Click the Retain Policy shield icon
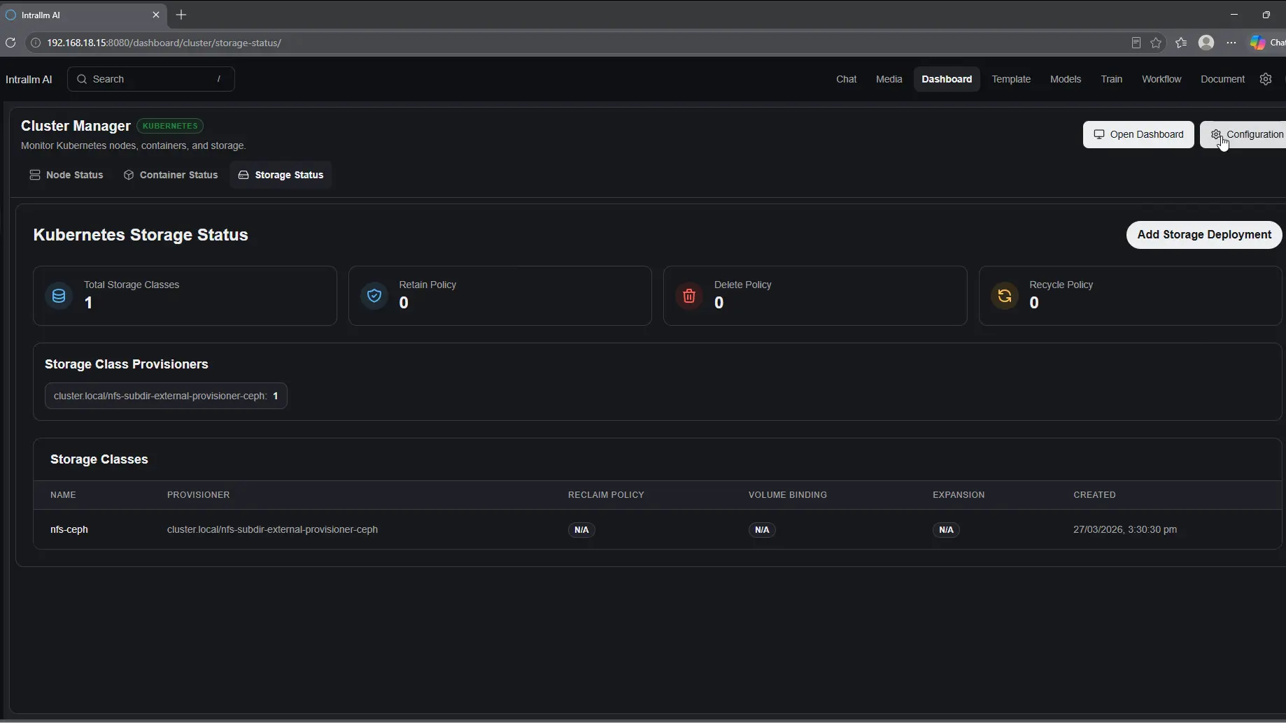This screenshot has width=1286, height=723. [374, 296]
